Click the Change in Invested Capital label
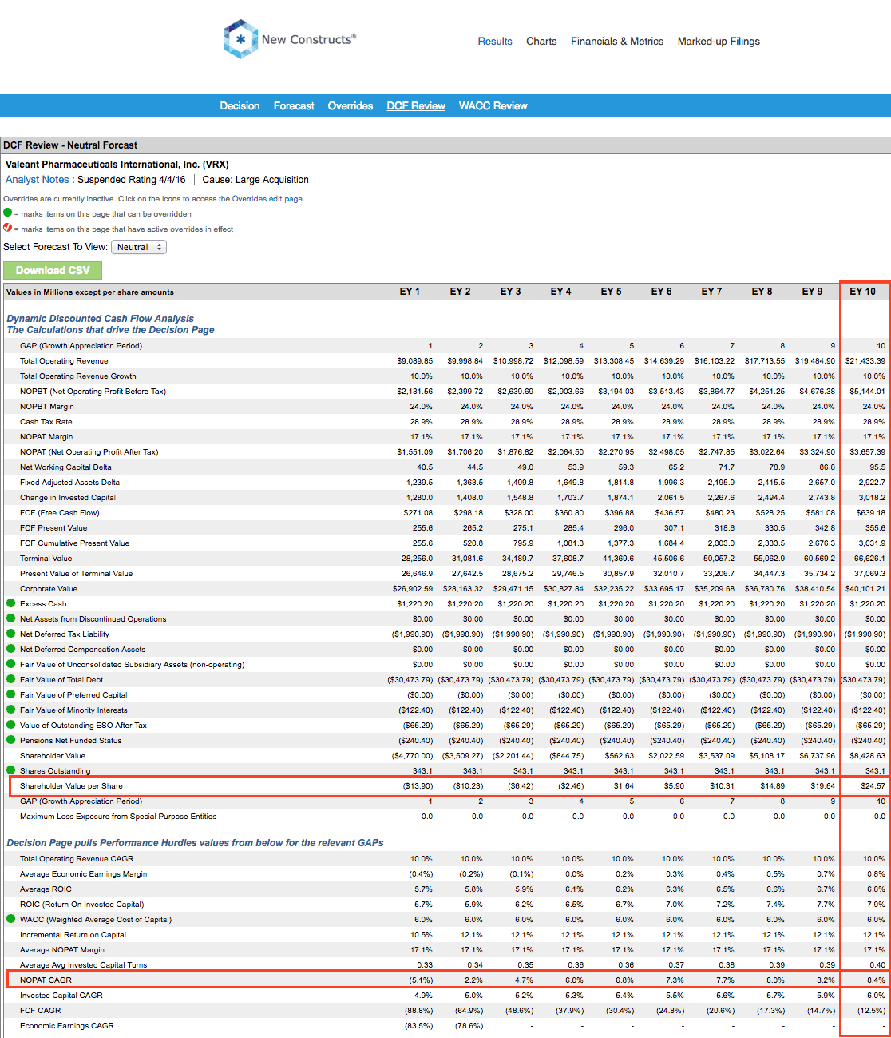 pyautogui.click(x=68, y=498)
